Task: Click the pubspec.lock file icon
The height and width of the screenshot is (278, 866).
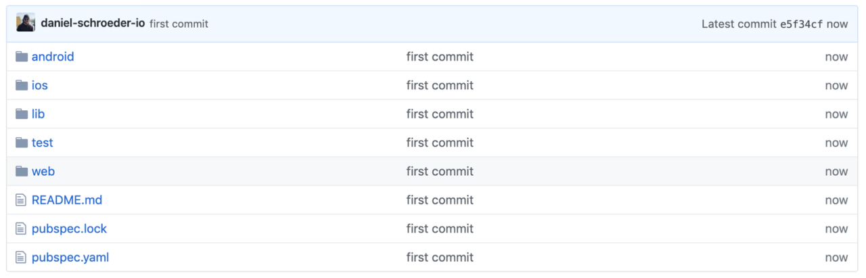Action: pyautogui.click(x=21, y=229)
